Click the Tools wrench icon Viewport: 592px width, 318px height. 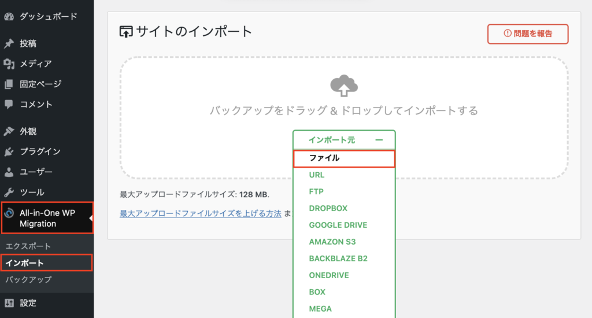click(9, 192)
